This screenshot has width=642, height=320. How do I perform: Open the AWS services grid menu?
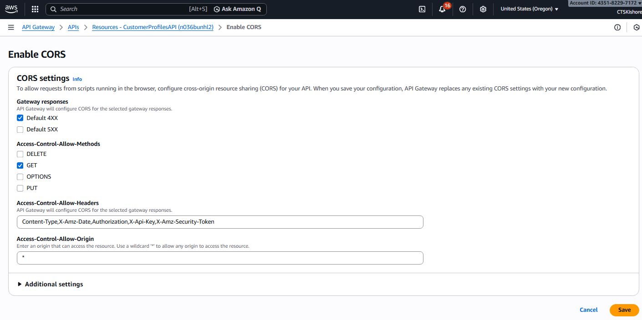pos(35,9)
